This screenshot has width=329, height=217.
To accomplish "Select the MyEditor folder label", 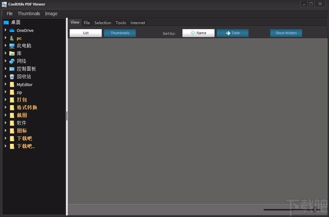I will pos(24,84).
